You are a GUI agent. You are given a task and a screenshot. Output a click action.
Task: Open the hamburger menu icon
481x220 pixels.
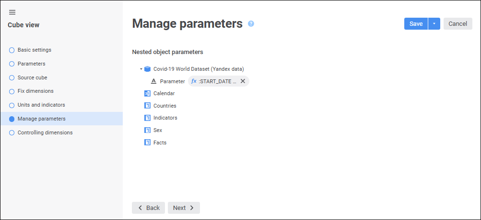[12, 12]
